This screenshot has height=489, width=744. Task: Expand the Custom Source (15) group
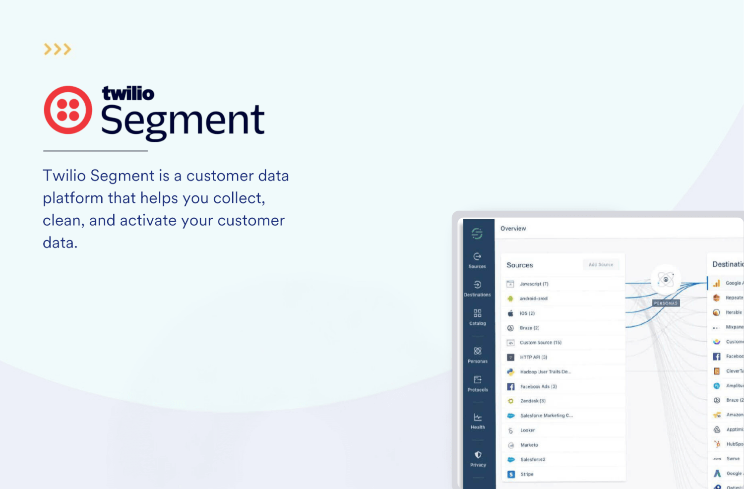pos(540,342)
